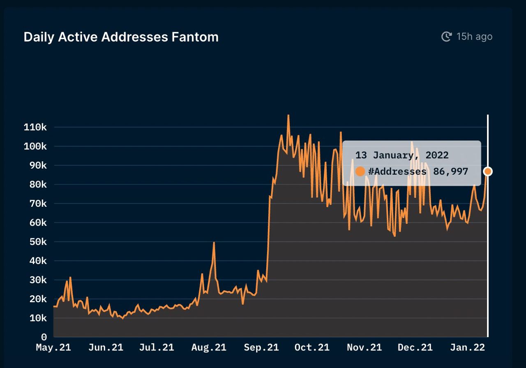Click the '110k' y-axis label
The image size is (526, 368).
[x=35, y=127]
